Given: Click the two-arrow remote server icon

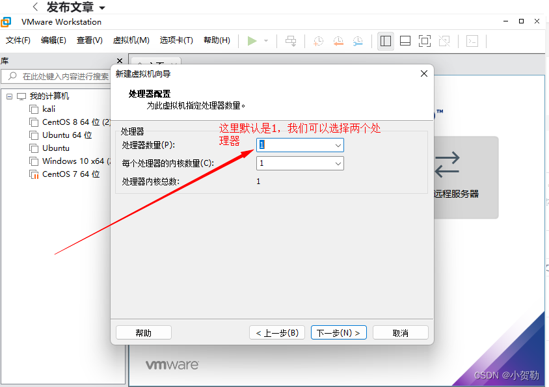Looking at the screenshot, I should click(x=447, y=164).
